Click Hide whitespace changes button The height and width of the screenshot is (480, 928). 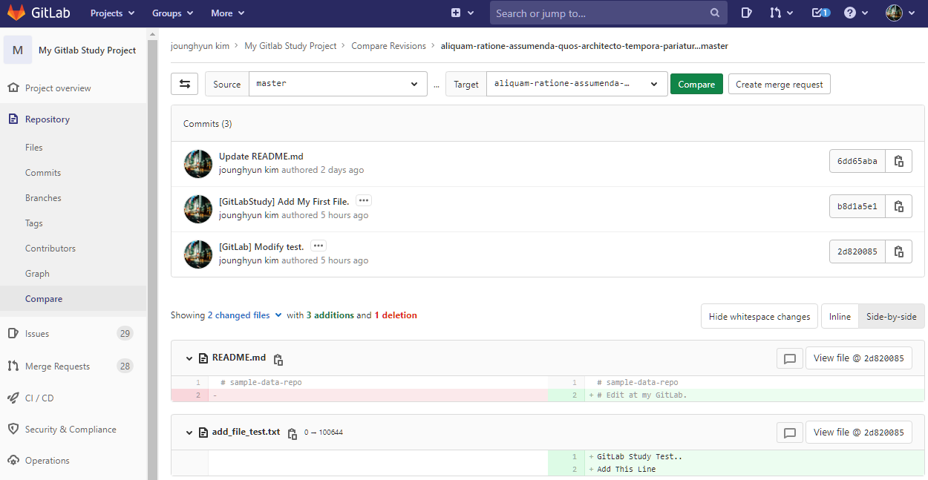(x=759, y=316)
